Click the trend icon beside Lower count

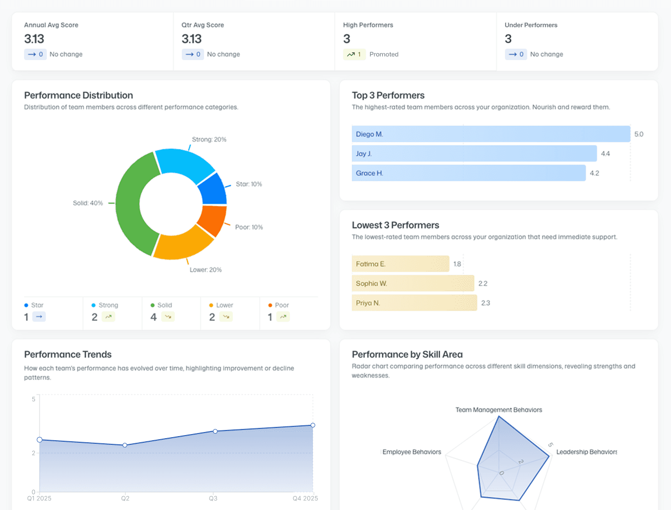[x=226, y=317]
